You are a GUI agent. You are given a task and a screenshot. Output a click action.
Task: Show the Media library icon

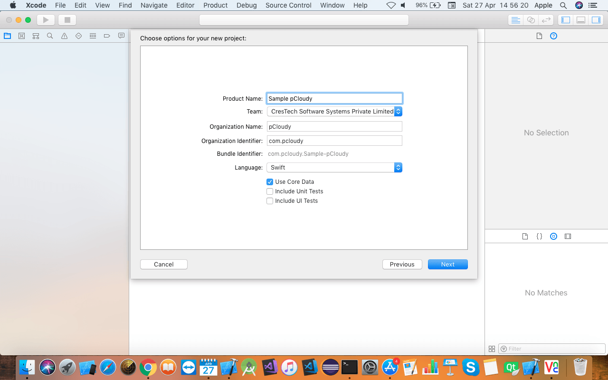click(568, 236)
